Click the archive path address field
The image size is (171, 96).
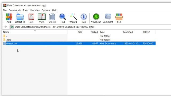[x=91, y=27]
